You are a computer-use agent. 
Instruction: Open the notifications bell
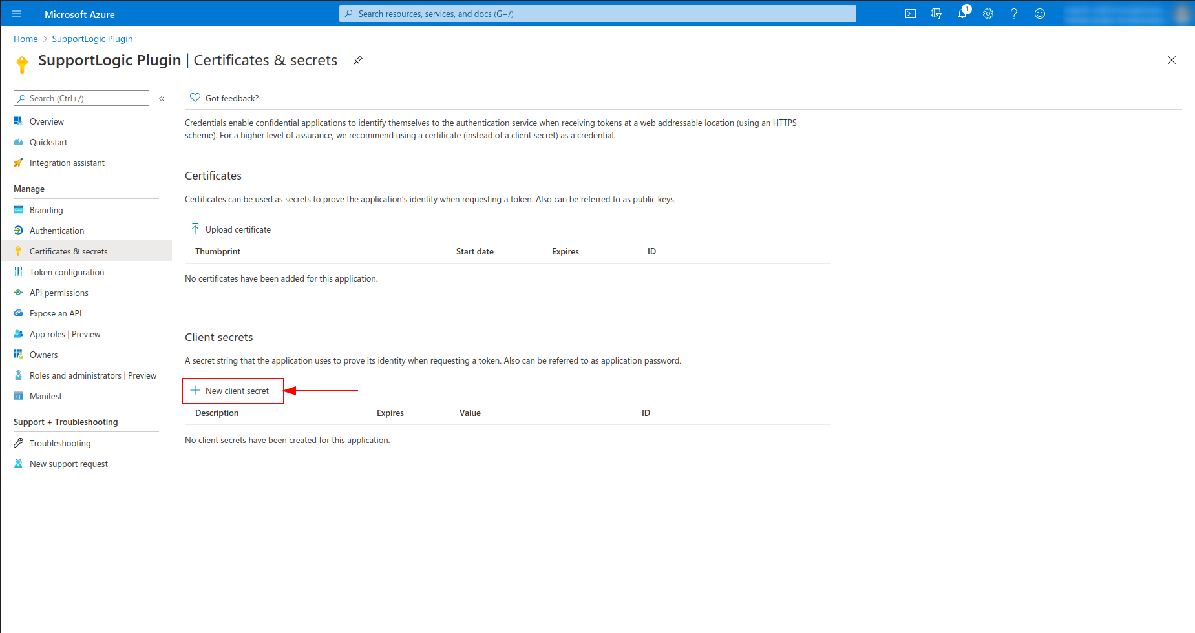tap(962, 14)
